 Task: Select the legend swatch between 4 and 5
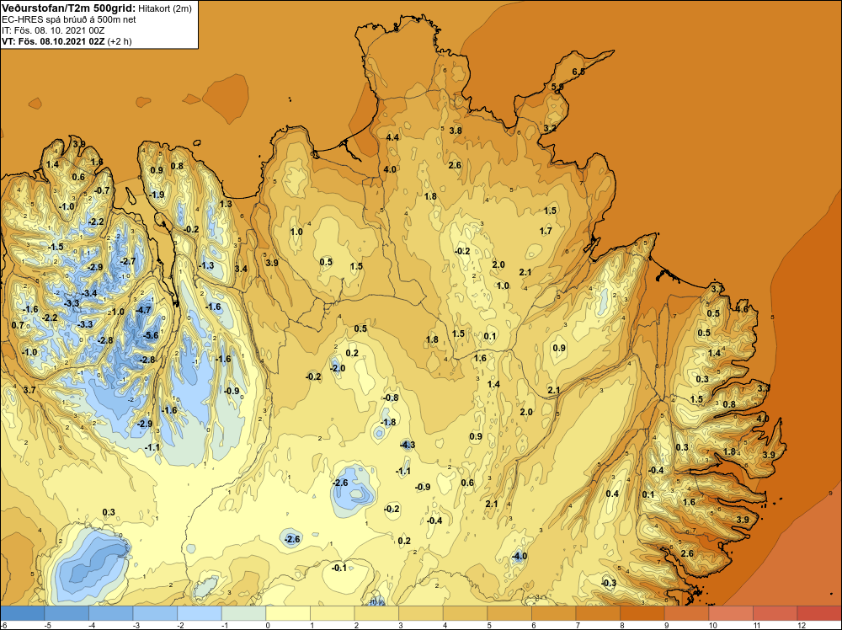tap(465, 613)
